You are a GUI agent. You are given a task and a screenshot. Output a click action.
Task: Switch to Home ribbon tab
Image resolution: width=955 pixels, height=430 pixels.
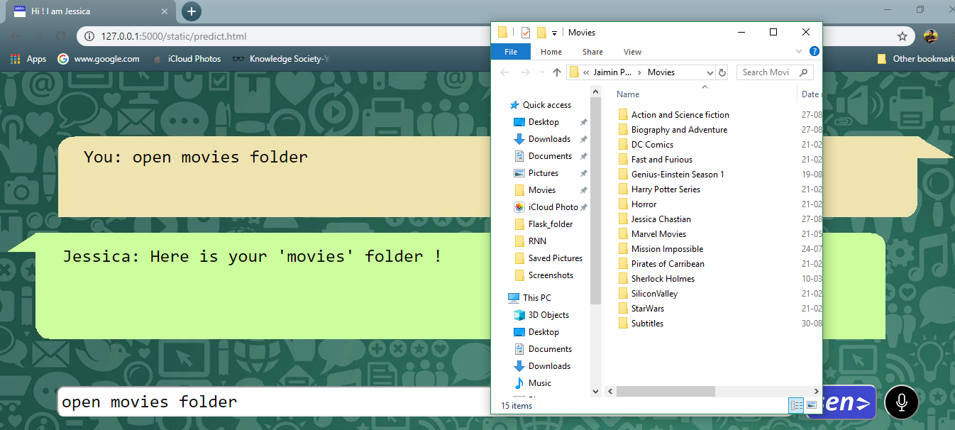coord(551,52)
